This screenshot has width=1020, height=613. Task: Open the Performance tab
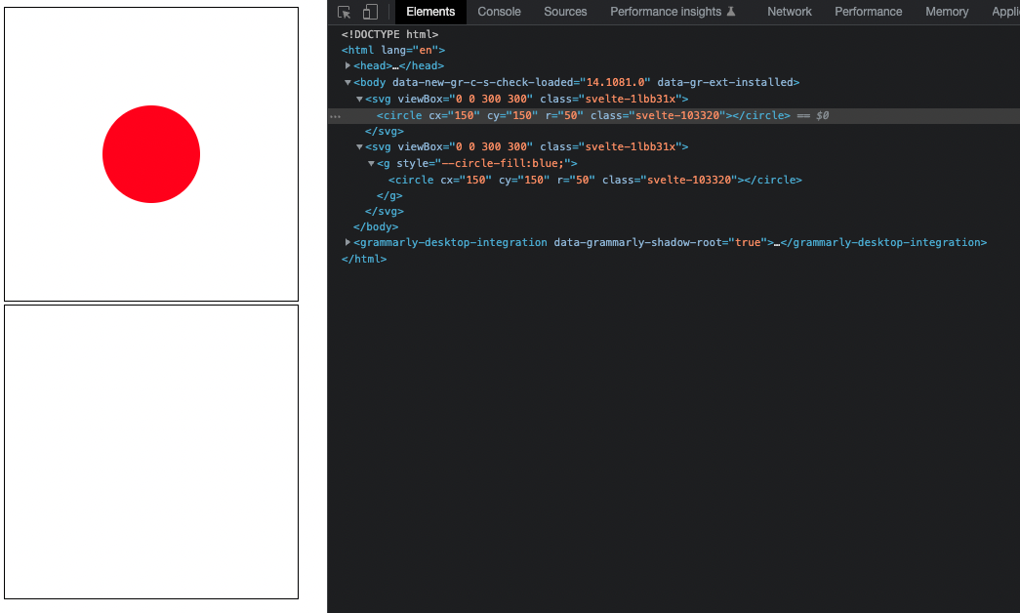coord(868,12)
